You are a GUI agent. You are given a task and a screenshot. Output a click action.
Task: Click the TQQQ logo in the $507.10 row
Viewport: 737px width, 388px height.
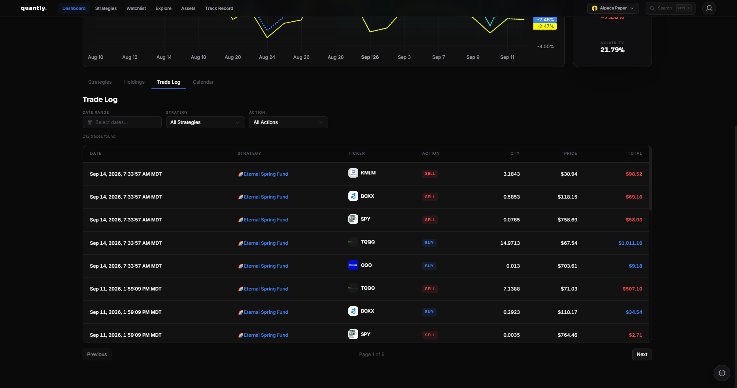353,288
